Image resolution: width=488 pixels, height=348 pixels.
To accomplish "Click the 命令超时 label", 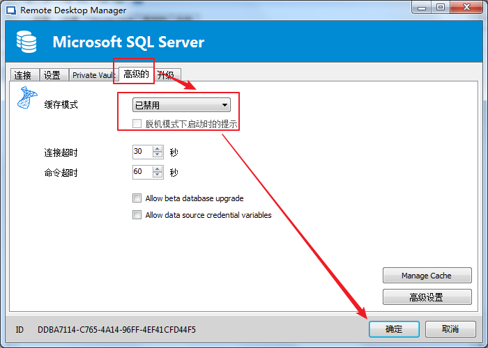I will [x=61, y=173].
